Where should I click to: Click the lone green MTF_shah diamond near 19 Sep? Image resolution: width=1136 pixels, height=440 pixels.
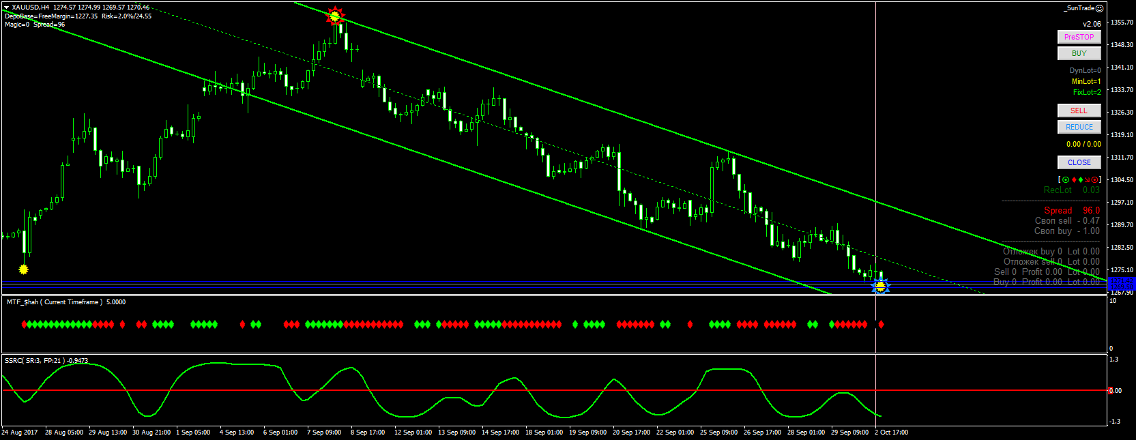coord(575,325)
